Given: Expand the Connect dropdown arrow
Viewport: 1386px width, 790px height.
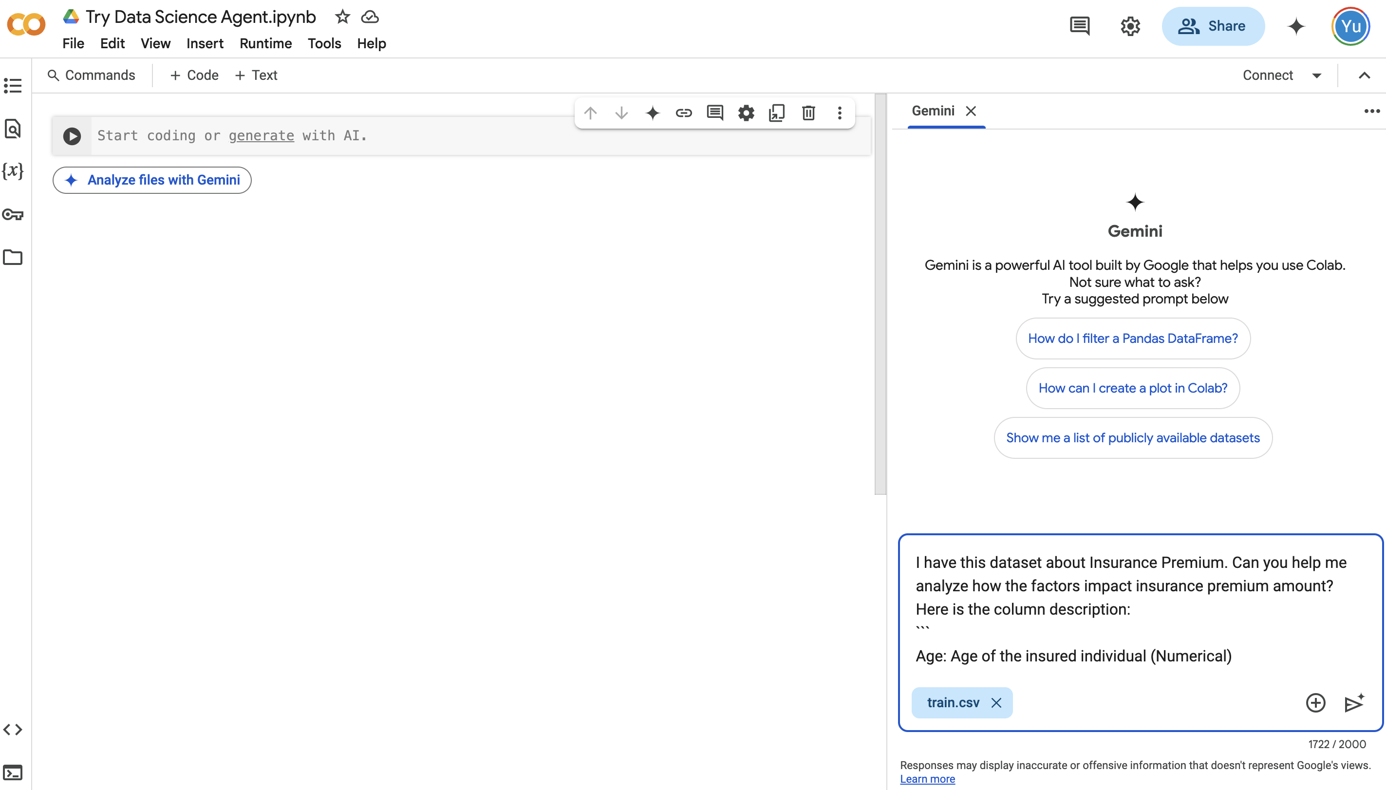Looking at the screenshot, I should click(x=1316, y=75).
